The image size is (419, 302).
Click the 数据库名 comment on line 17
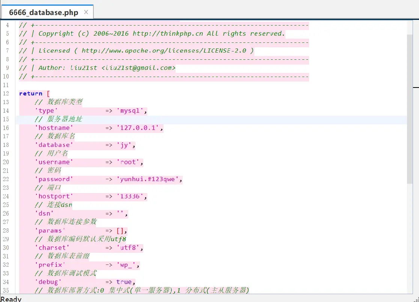(55, 136)
